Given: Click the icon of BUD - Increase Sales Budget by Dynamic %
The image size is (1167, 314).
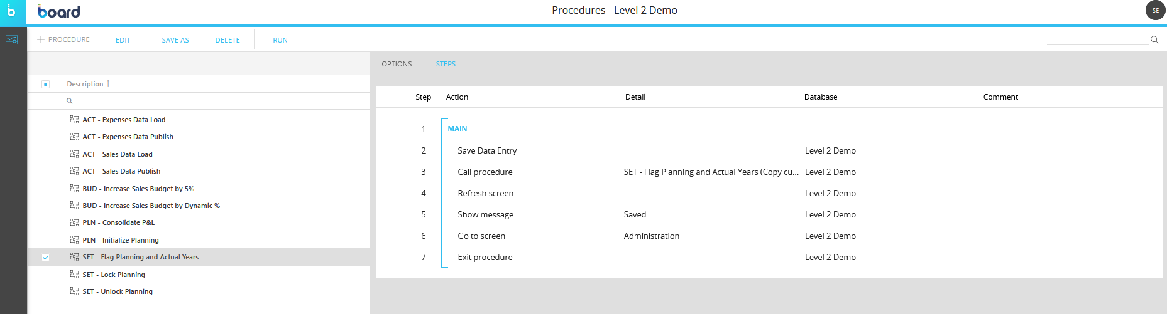Looking at the screenshot, I should 74,205.
